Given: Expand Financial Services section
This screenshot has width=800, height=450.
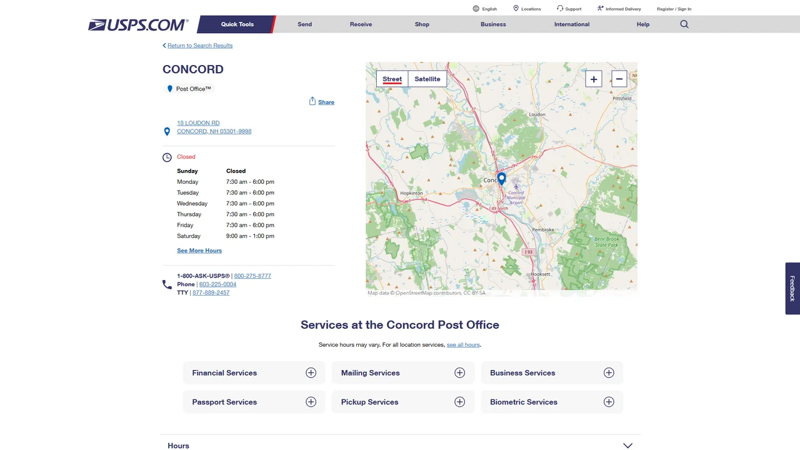Looking at the screenshot, I should click(254, 372).
